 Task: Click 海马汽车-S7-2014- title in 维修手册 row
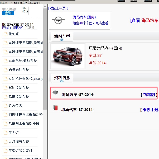(77, 110)
